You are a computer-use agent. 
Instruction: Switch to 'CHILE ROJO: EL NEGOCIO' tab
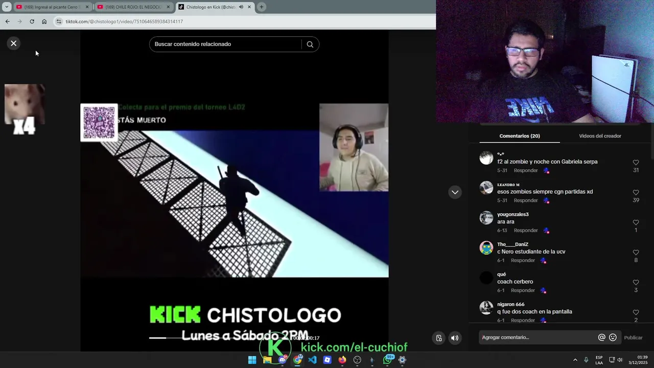tap(133, 7)
